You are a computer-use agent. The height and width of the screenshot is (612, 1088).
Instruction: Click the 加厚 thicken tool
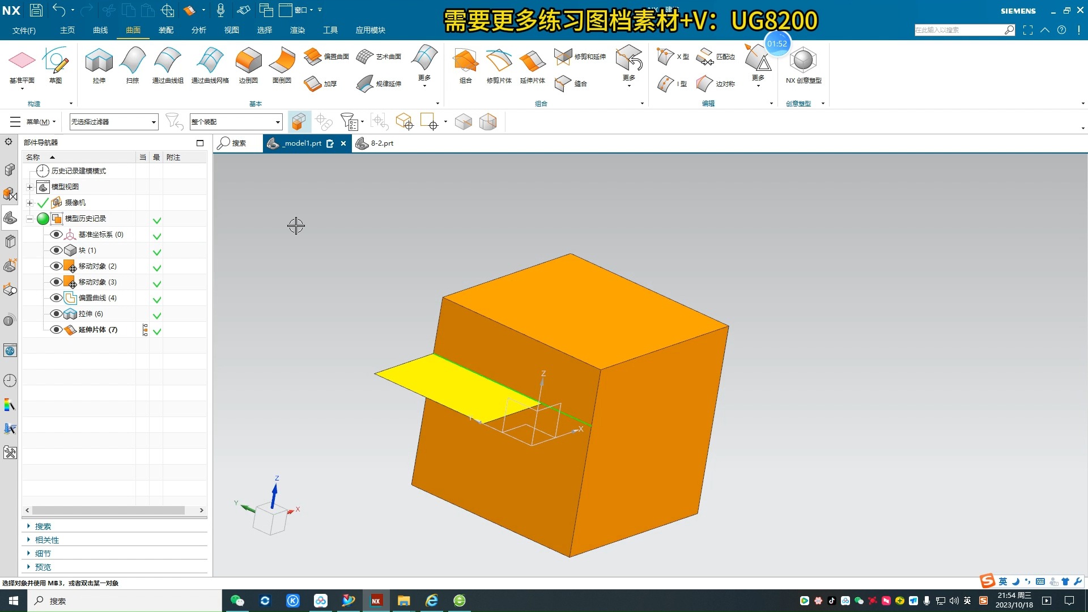tap(321, 84)
